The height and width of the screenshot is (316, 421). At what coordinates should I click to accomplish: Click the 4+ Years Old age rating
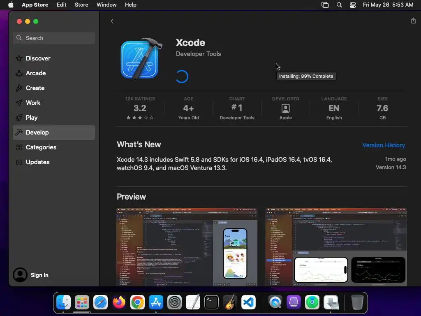[x=188, y=108]
